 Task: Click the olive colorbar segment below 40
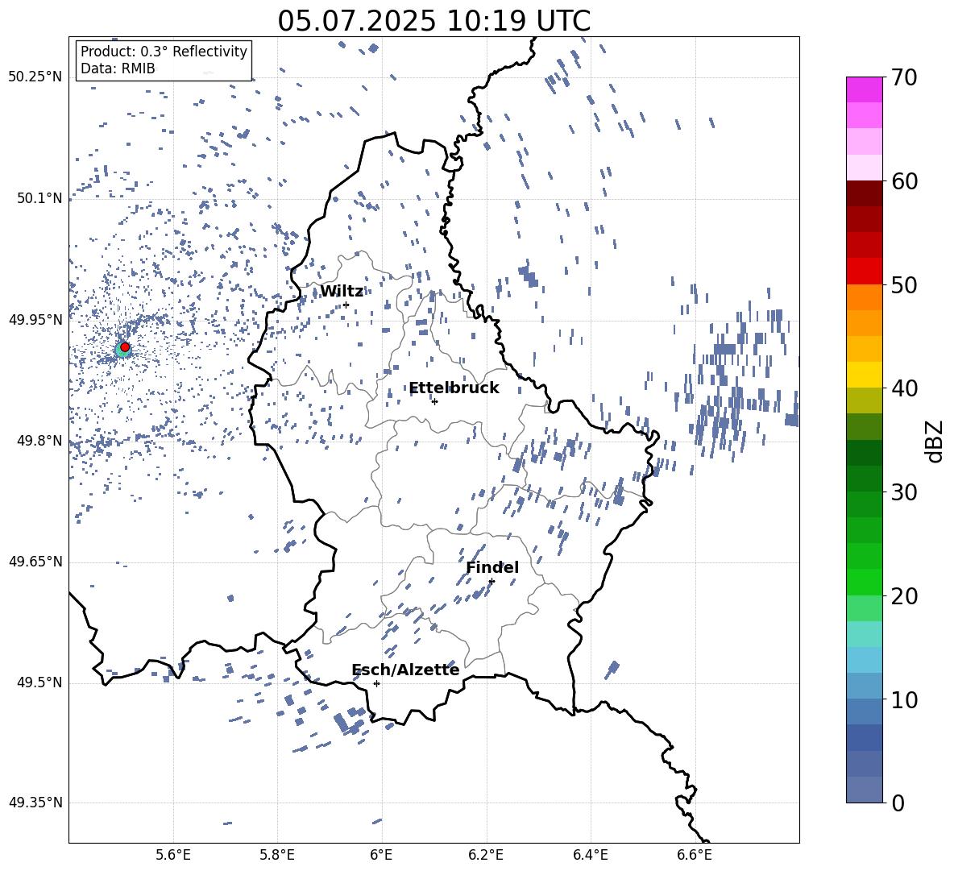(x=864, y=400)
